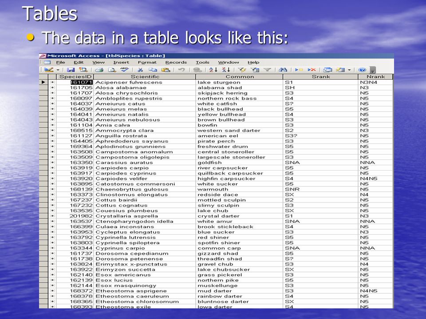This screenshot has height=319, width=426.
Task: Click the Filter By Form icon
Action: [255, 70]
